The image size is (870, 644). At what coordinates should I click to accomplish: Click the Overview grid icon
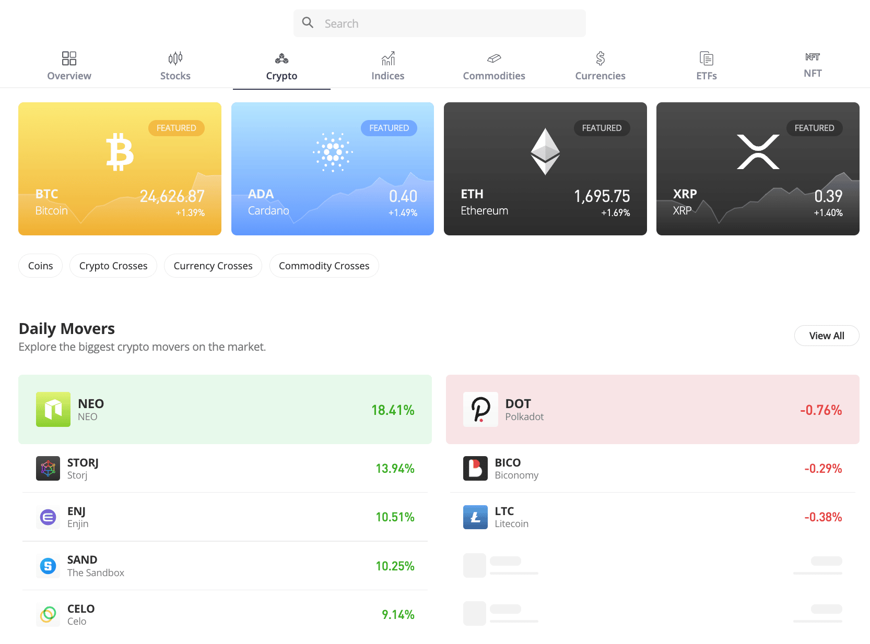pyautogui.click(x=69, y=58)
